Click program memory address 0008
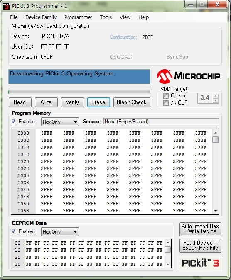The image size is (231, 280). click(23, 140)
